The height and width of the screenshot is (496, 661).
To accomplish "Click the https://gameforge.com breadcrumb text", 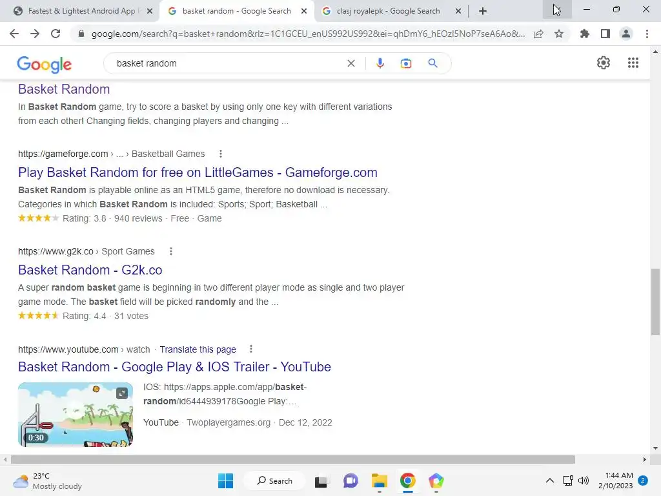I will pyautogui.click(x=63, y=154).
